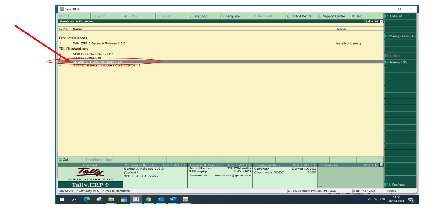Click the Product Releases heading
The image size is (429, 212).
(x=73, y=38)
